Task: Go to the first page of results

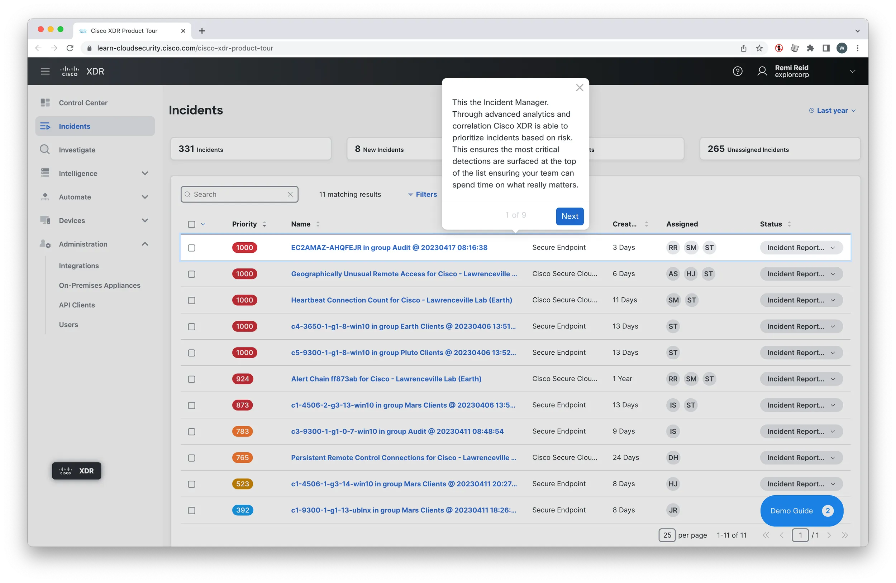Action: pos(766,535)
